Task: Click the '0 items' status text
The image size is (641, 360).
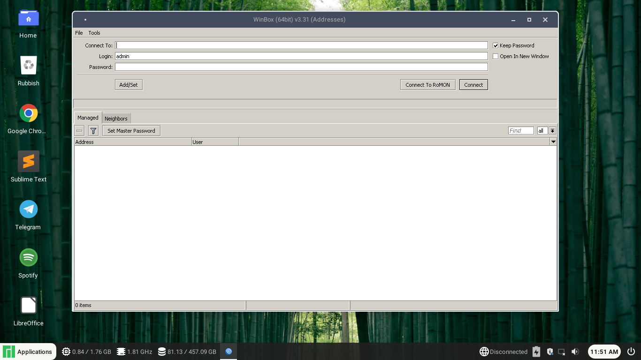Action: (x=84, y=305)
